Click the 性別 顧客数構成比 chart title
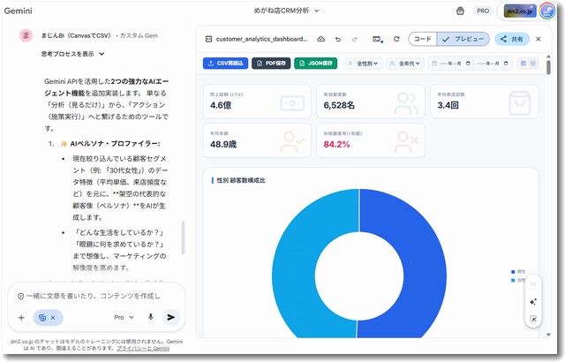Viewport: 565px width, 362px height. 241,180
